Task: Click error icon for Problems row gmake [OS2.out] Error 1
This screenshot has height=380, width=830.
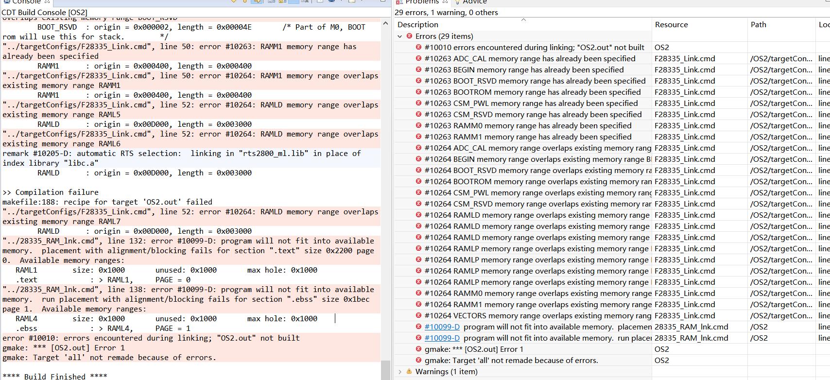Action: coord(418,349)
